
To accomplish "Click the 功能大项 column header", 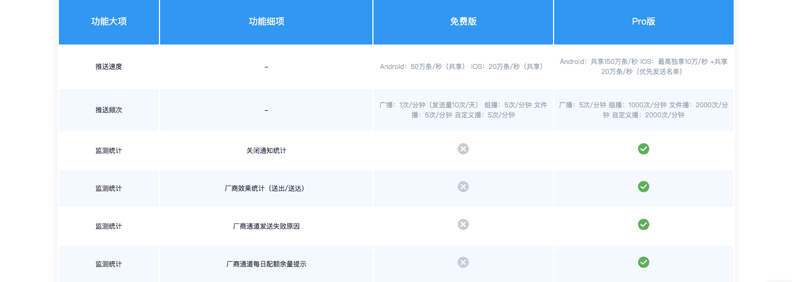I will pos(109,22).
